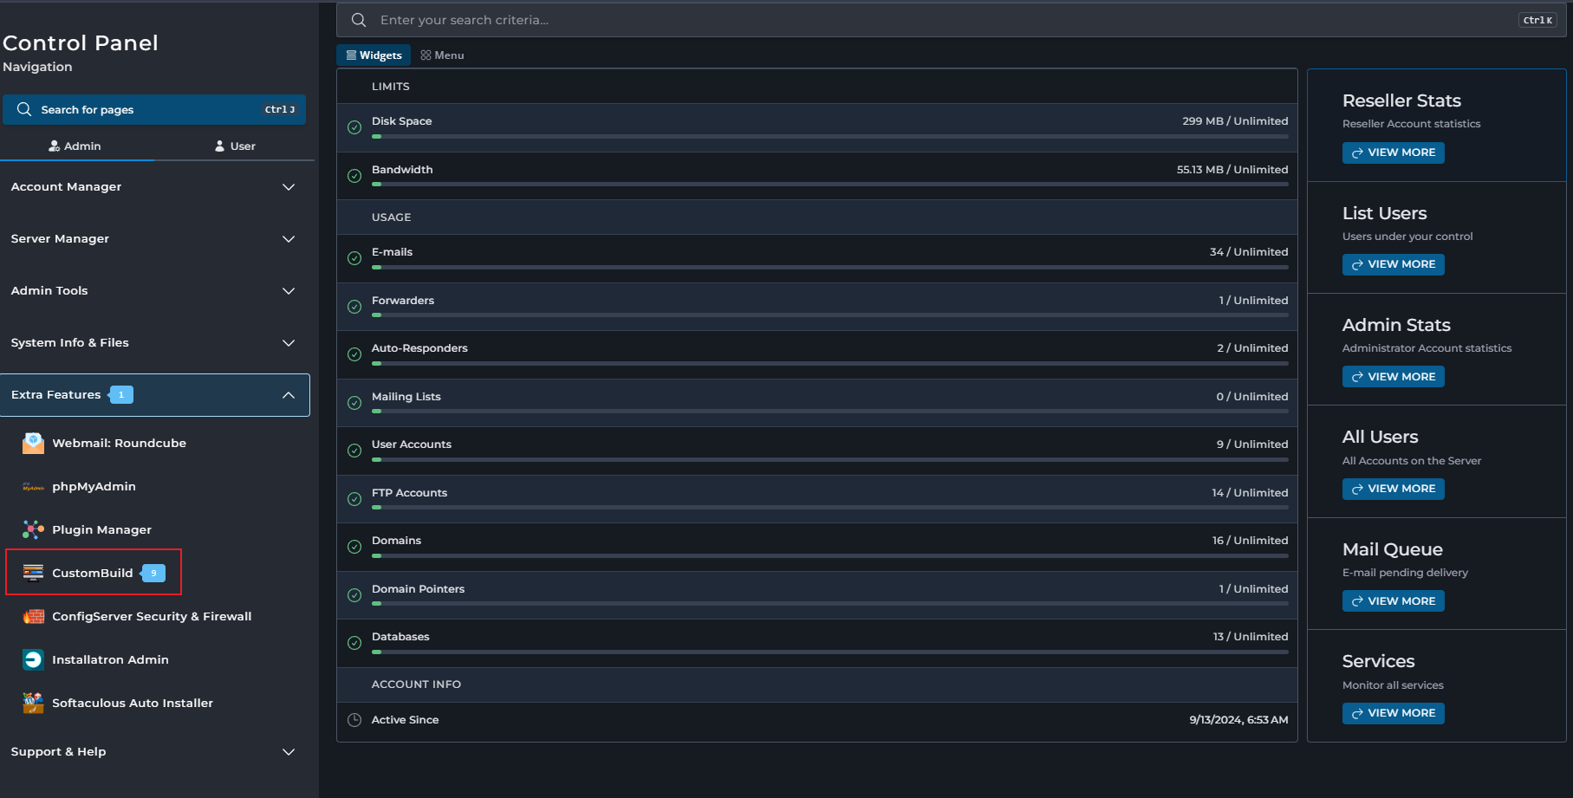Click the 299 MB / Unlimited value
Screen dimensions: 1573x798
click(1235, 121)
